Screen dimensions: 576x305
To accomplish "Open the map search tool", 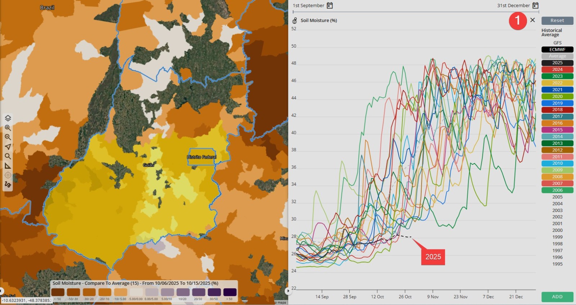I will point(8,156).
